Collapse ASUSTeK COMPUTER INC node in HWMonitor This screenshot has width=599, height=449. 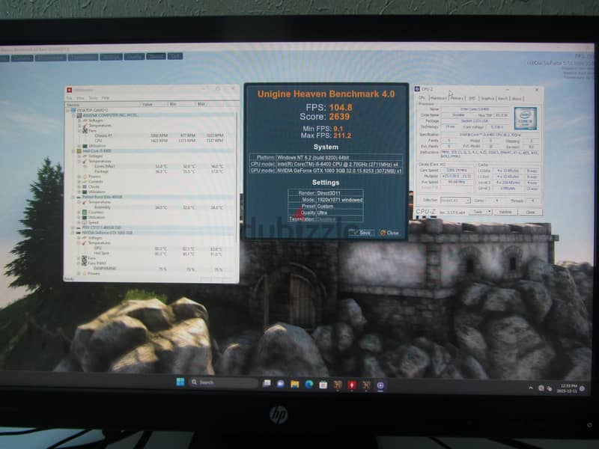coord(73,115)
